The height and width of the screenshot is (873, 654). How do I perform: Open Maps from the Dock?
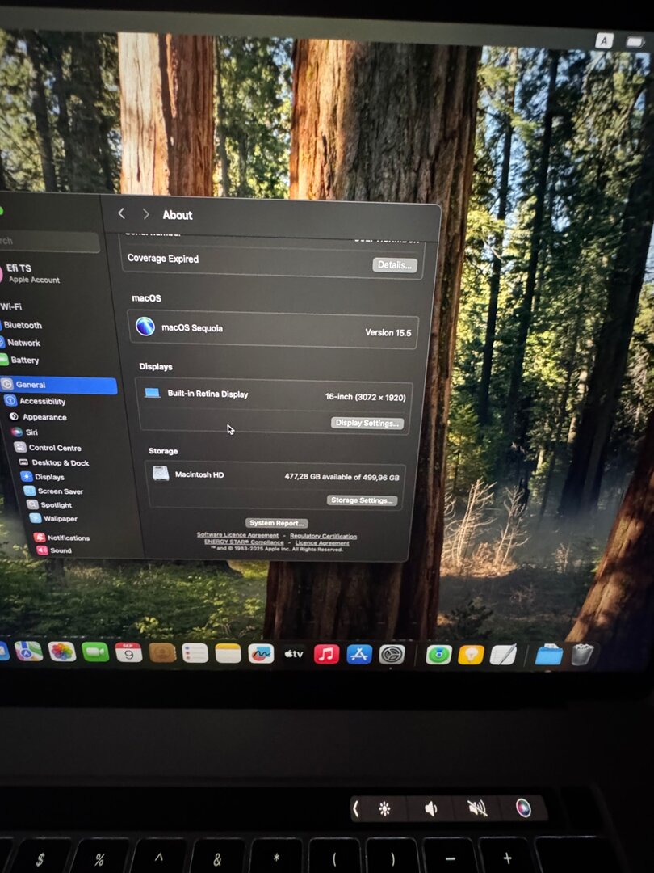(x=28, y=651)
